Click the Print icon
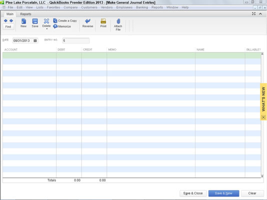 coord(103,21)
